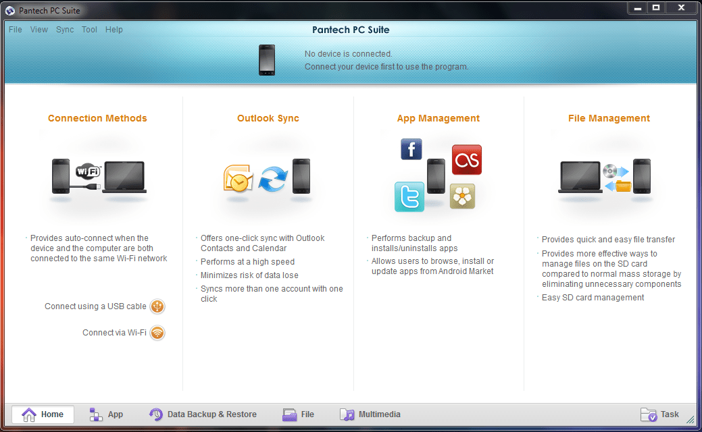Viewport: 702px width, 432px height.
Task: Close the Pantech PC Suite window
Action: pyautogui.click(x=682, y=7)
